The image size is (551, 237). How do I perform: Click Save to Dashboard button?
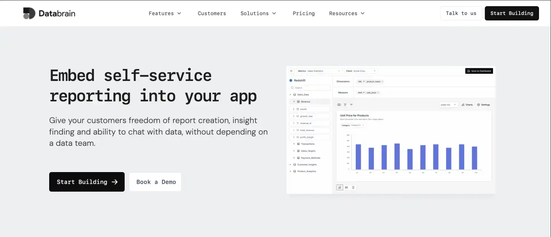coord(479,71)
